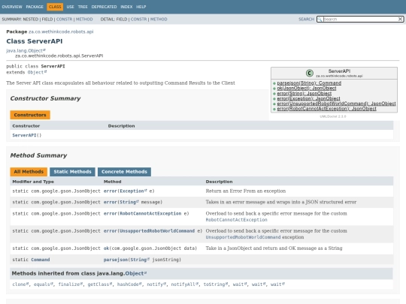Open Command return type link

(41, 260)
